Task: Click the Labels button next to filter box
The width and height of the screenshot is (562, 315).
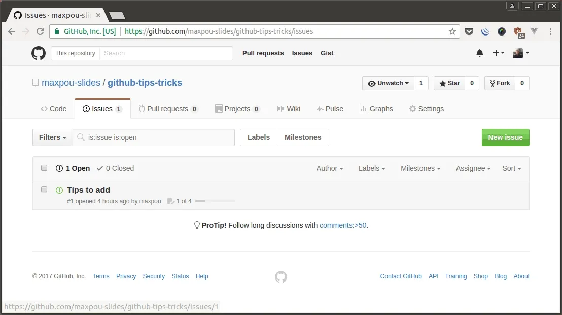Action: coord(258,137)
